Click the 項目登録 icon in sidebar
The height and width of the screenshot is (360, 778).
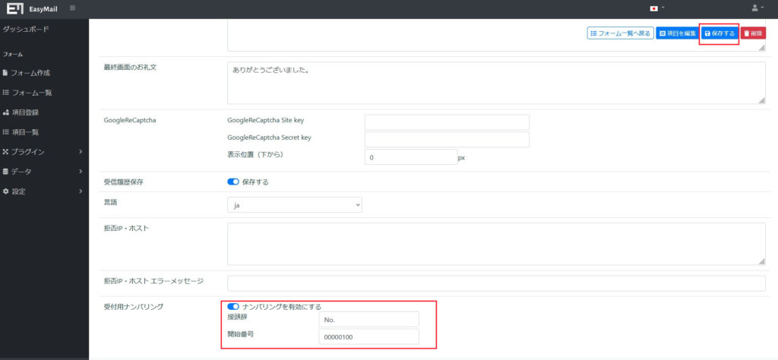click(5, 112)
